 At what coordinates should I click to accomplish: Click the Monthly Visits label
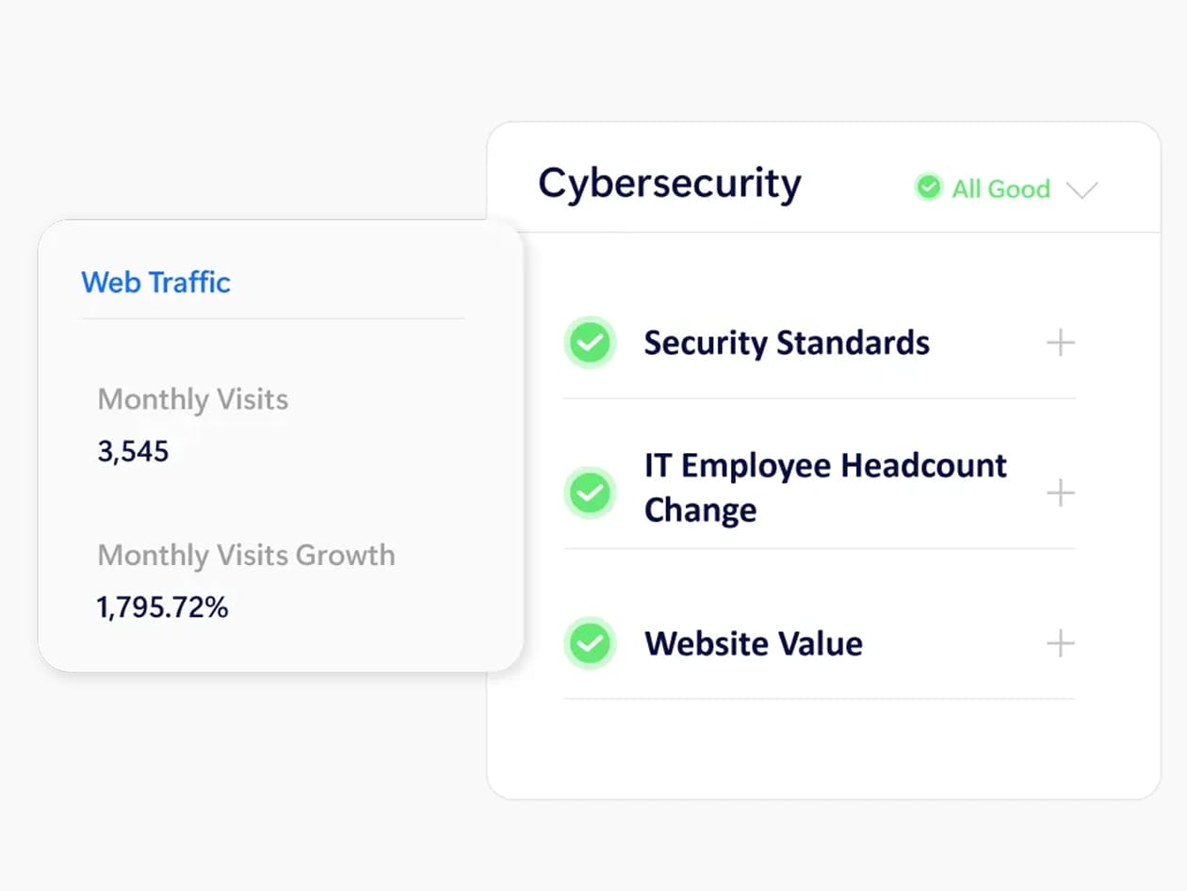192,399
